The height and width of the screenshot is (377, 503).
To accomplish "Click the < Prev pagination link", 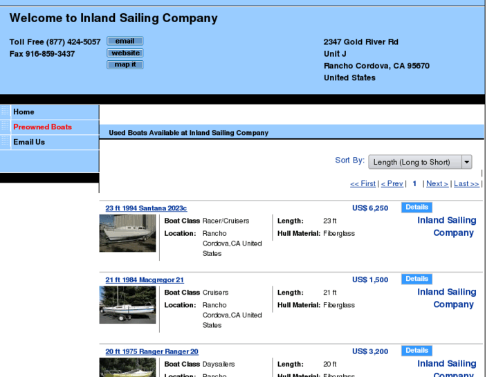I will point(392,184).
